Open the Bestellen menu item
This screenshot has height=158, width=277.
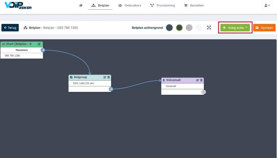coord(194,5)
